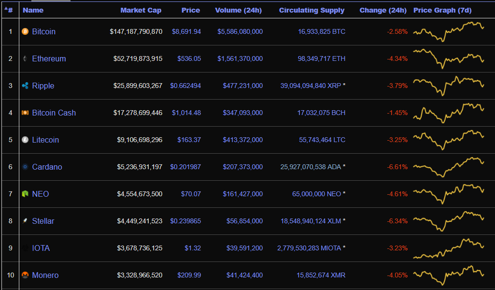Click the Ethereum diamond logo icon
This screenshot has width=495, height=290.
point(25,58)
